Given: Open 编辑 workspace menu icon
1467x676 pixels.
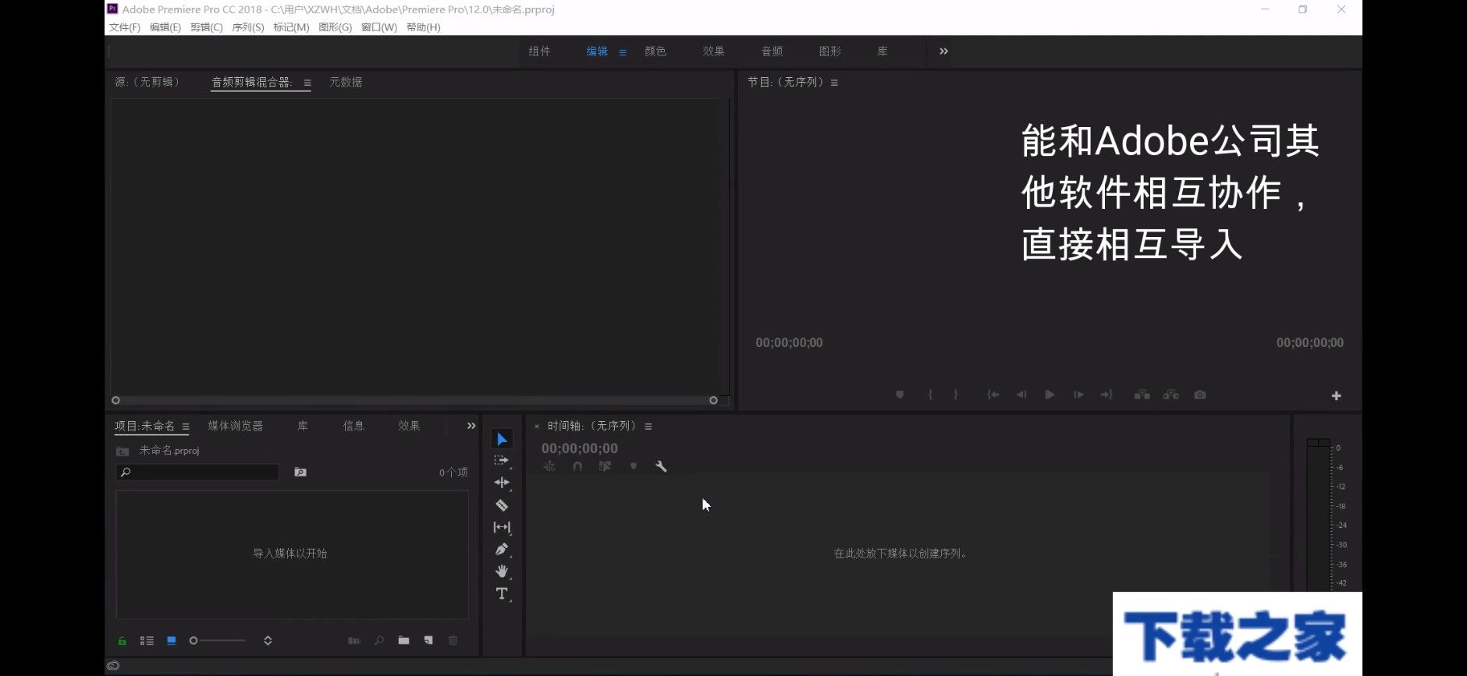Looking at the screenshot, I should click(623, 52).
